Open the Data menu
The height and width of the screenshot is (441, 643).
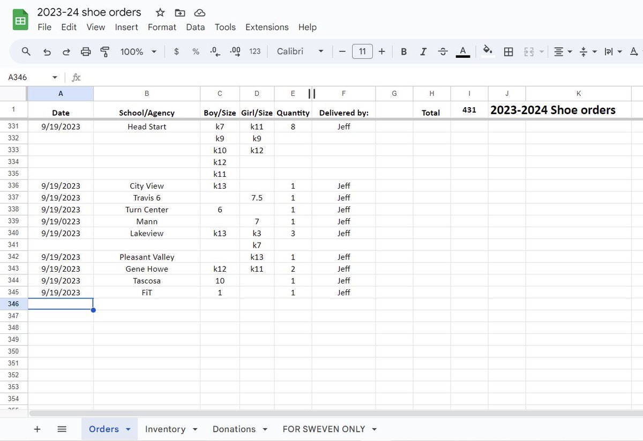pos(196,27)
